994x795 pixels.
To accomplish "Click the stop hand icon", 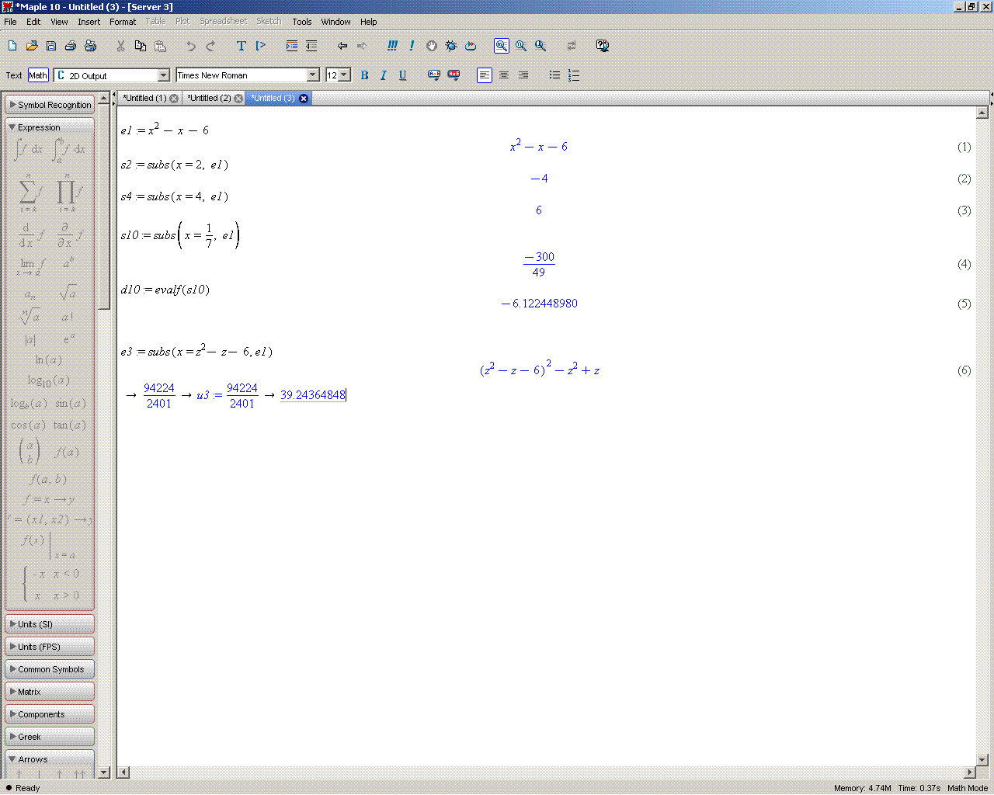I will click(432, 46).
